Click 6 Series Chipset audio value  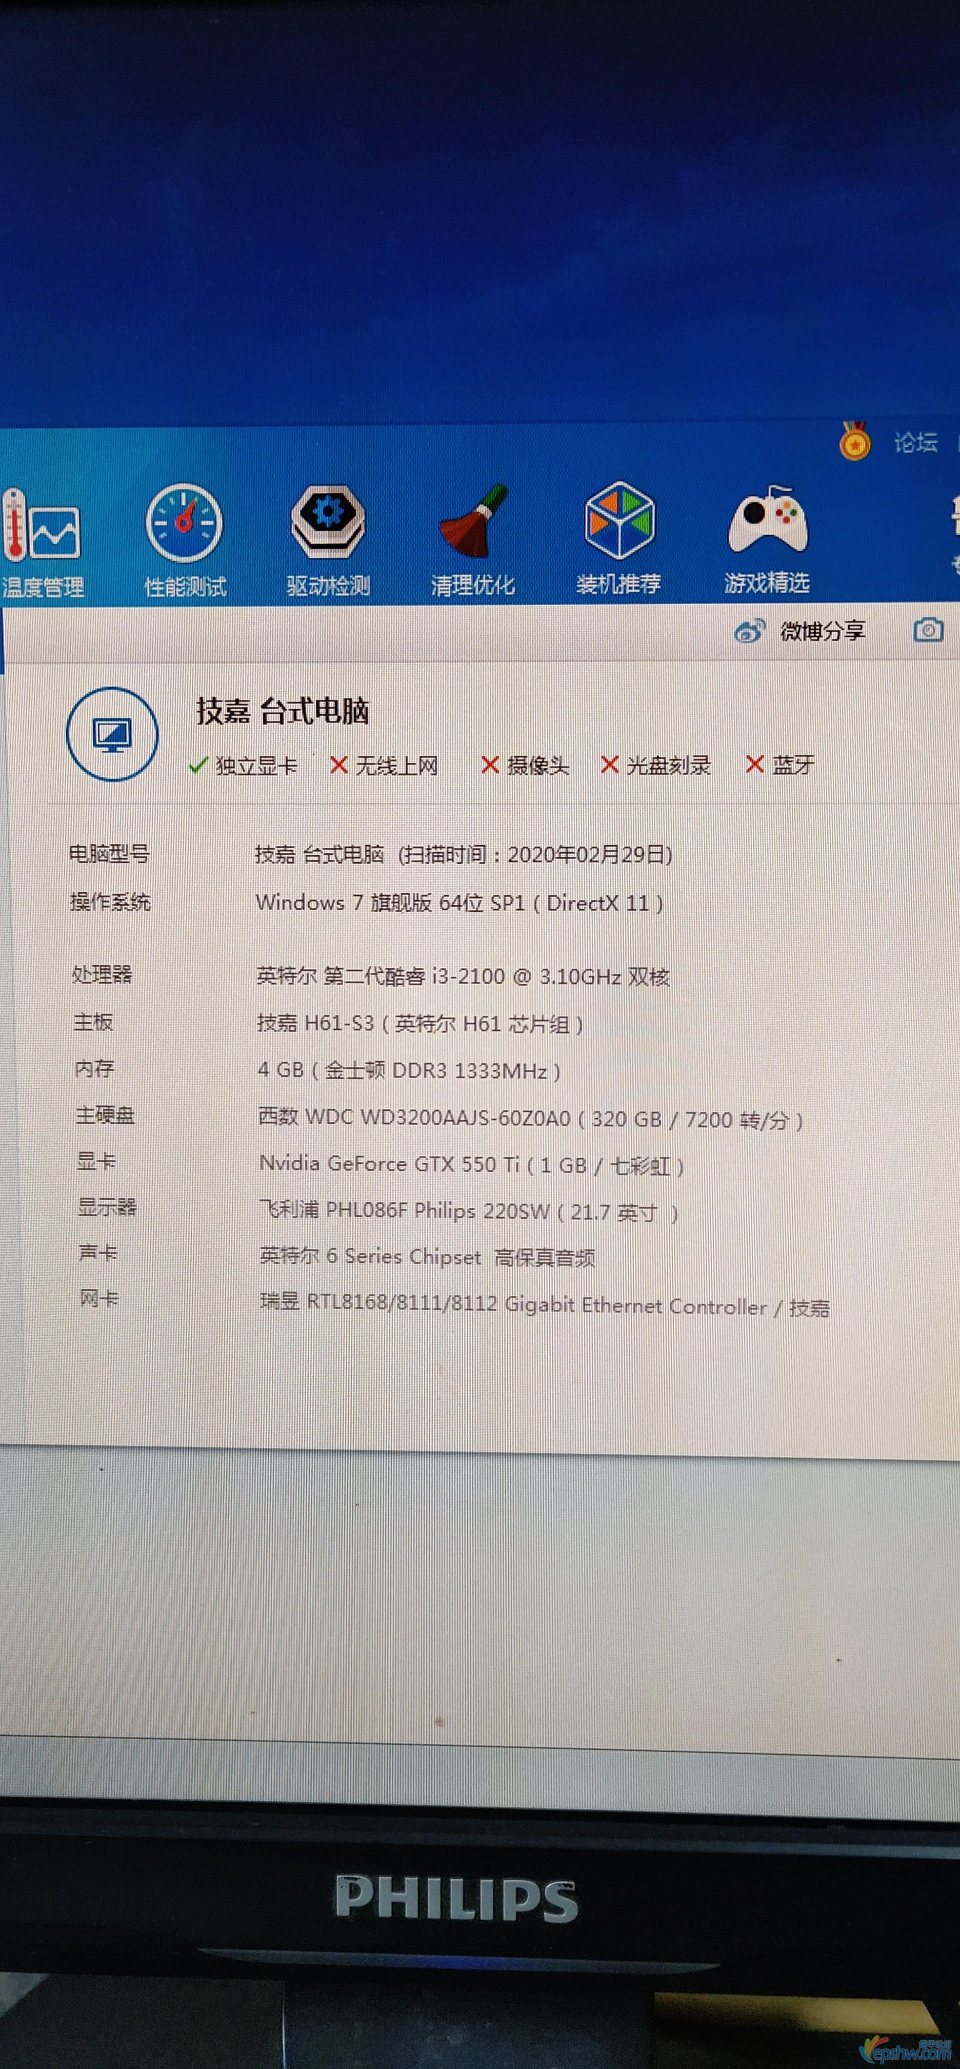427,1257
